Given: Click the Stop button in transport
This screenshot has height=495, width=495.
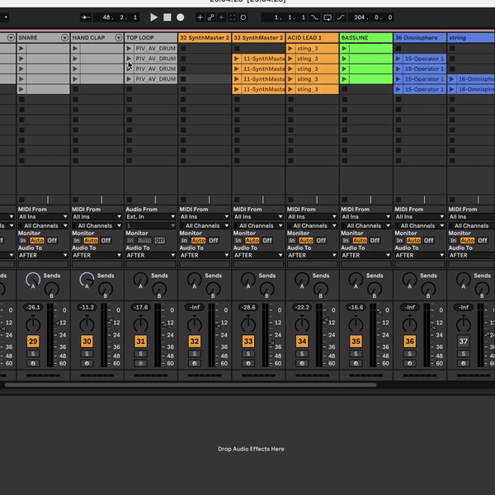Looking at the screenshot, I should (167, 17).
